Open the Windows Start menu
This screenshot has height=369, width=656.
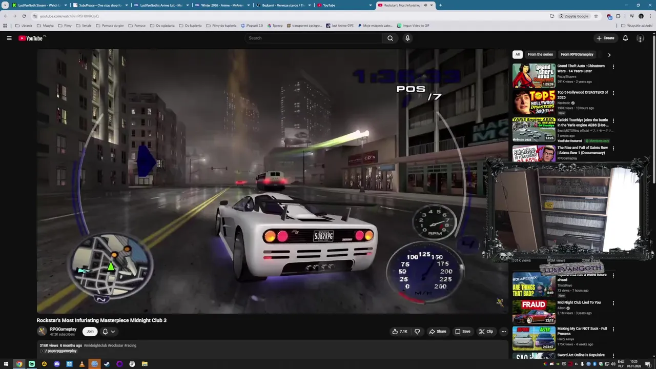pos(6,364)
